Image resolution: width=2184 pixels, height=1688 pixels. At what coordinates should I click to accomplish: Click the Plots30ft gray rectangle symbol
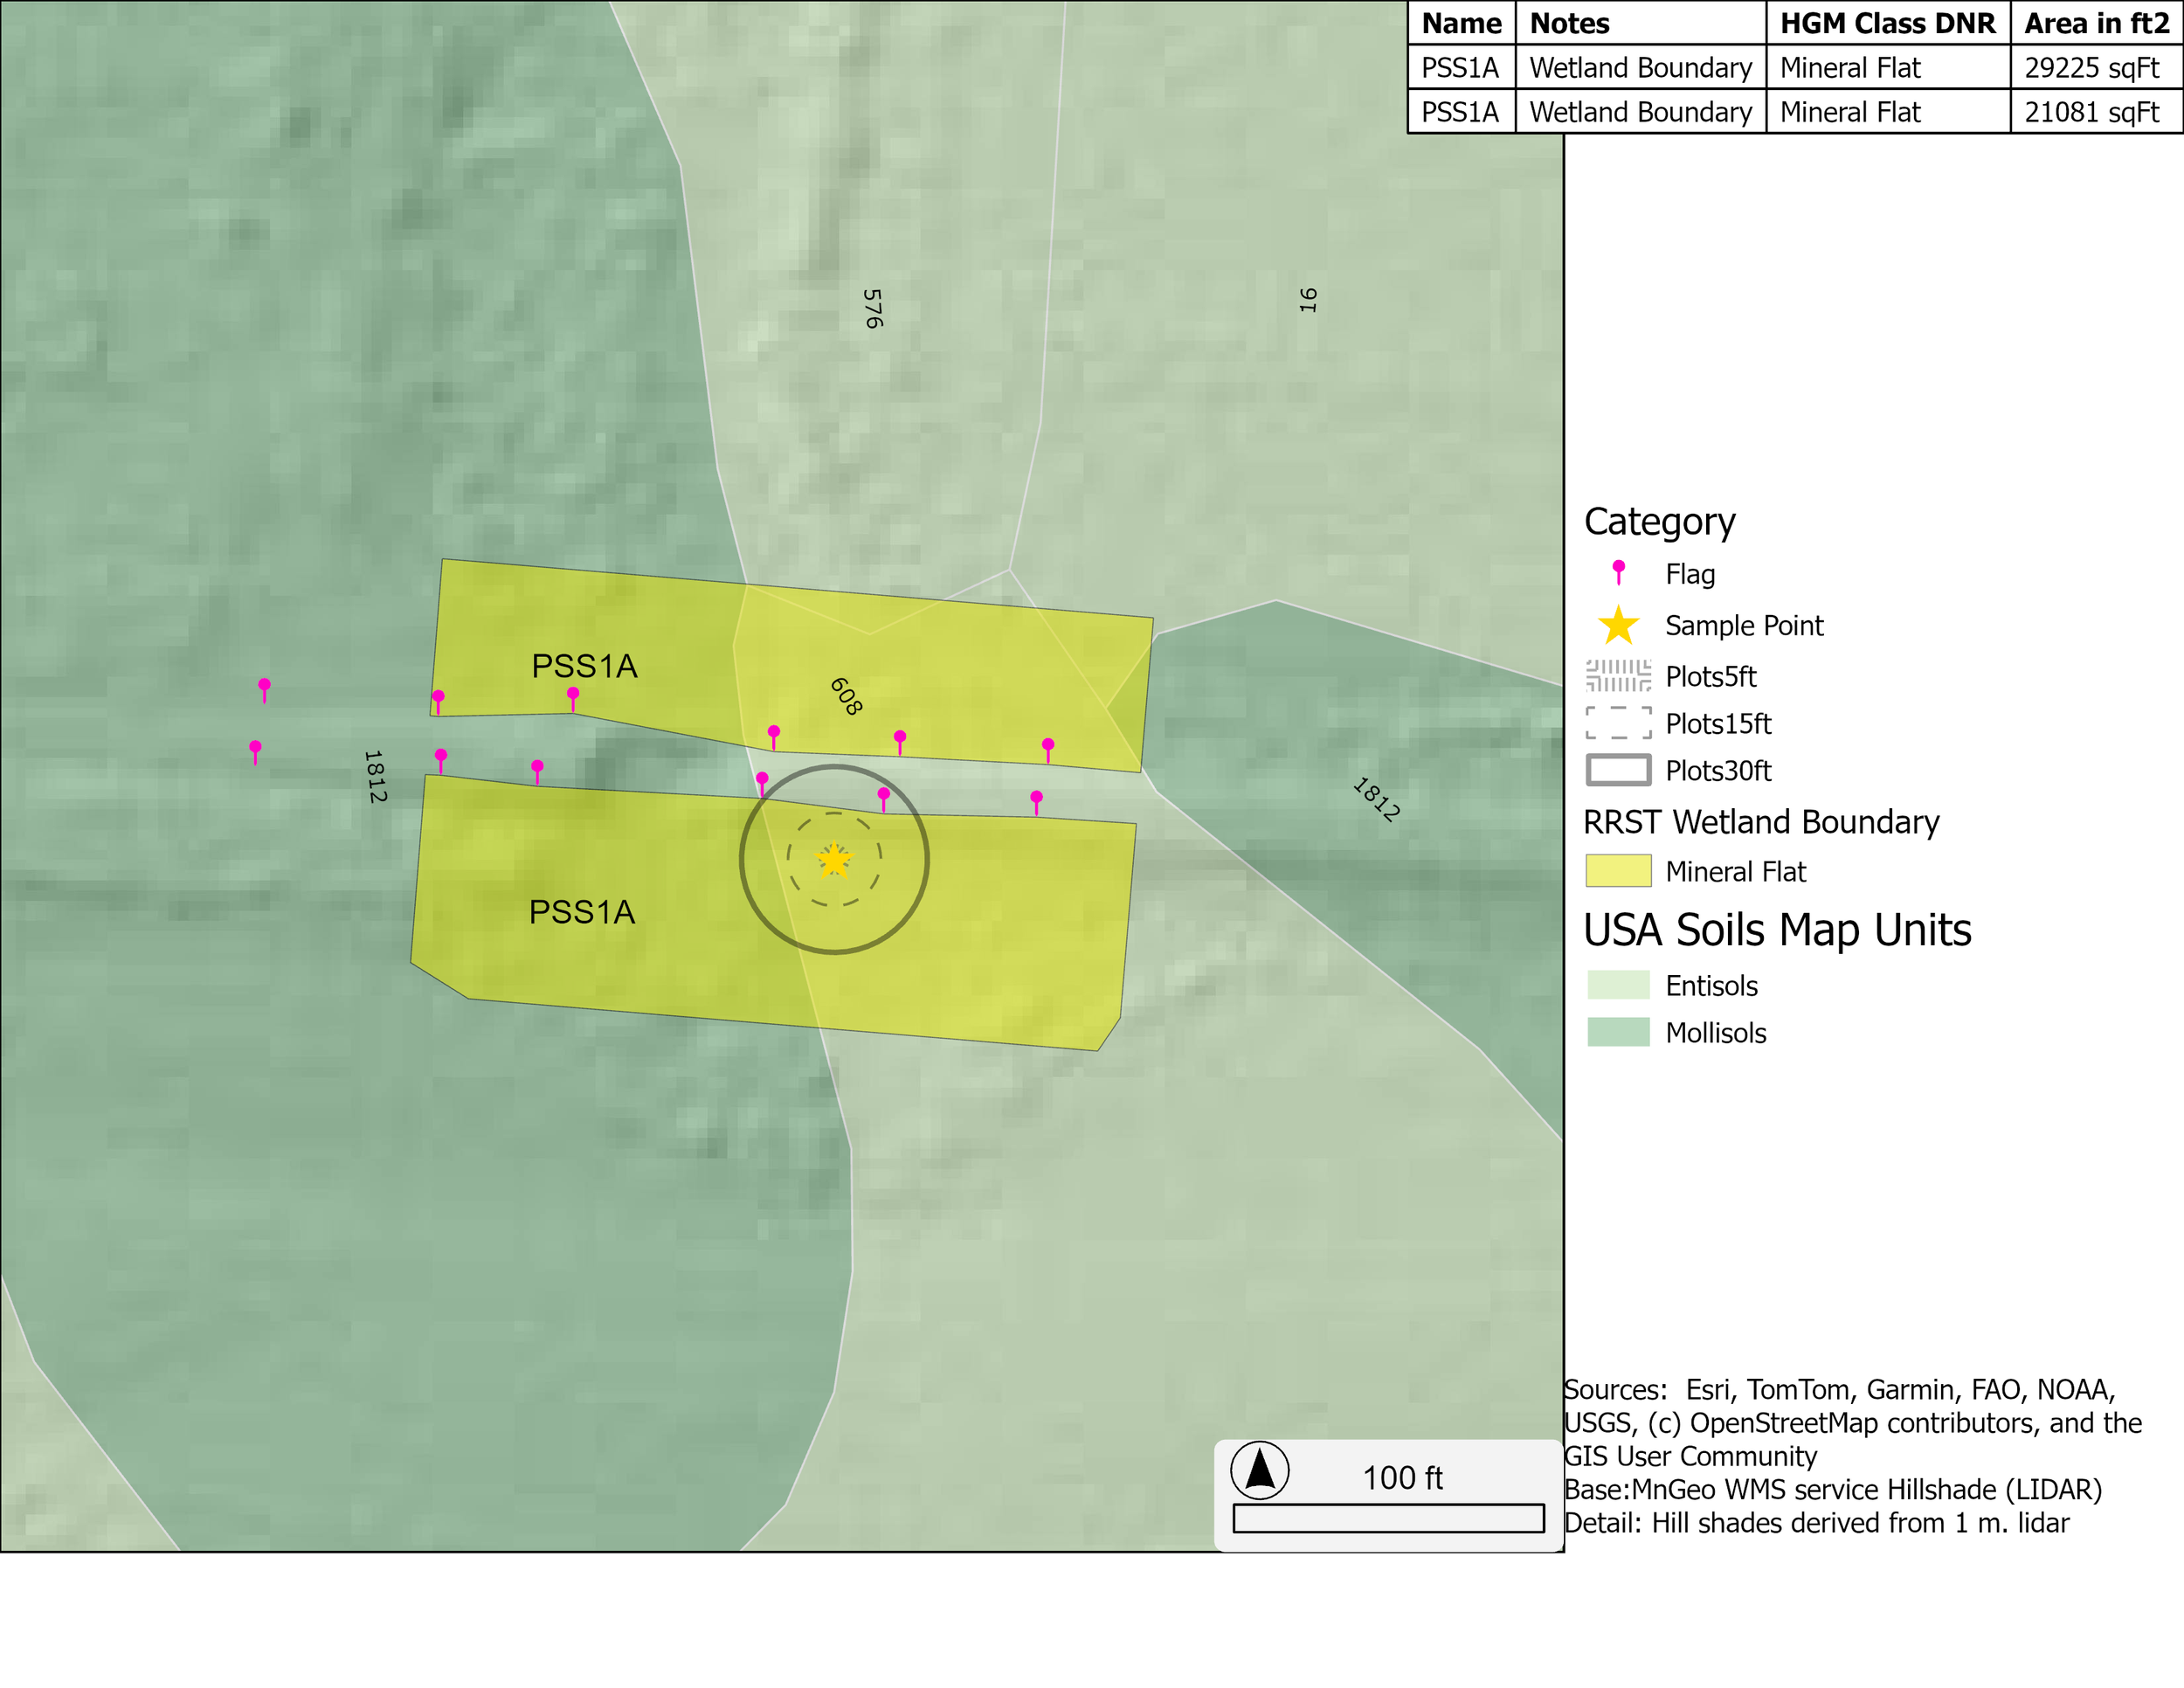pyautogui.click(x=1618, y=770)
